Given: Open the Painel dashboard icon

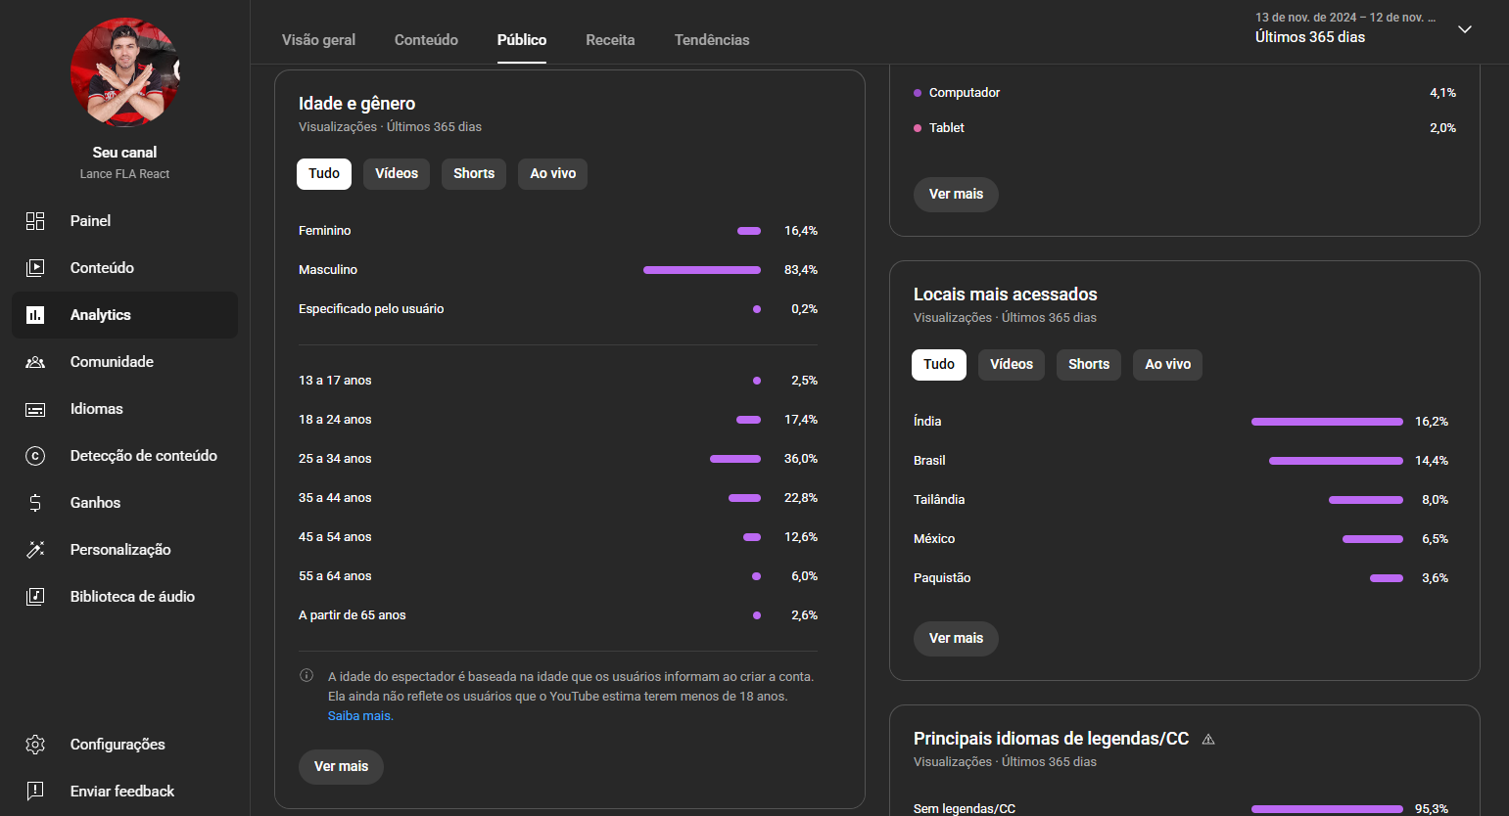Looking at the screenshot, I should tap(35, 221).
